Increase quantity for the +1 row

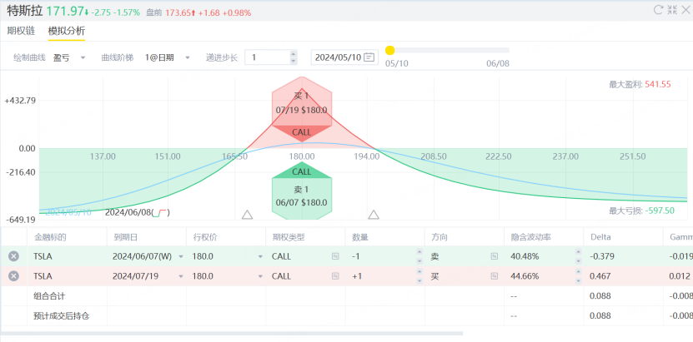tap(418, 271)
